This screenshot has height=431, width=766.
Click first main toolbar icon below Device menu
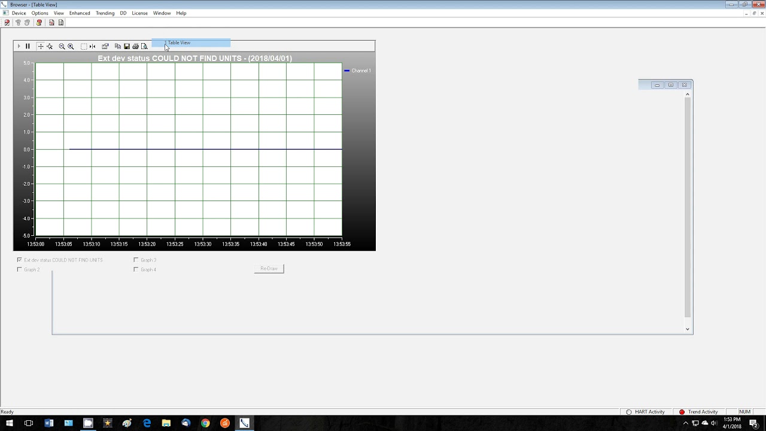(x=7, y=23)
